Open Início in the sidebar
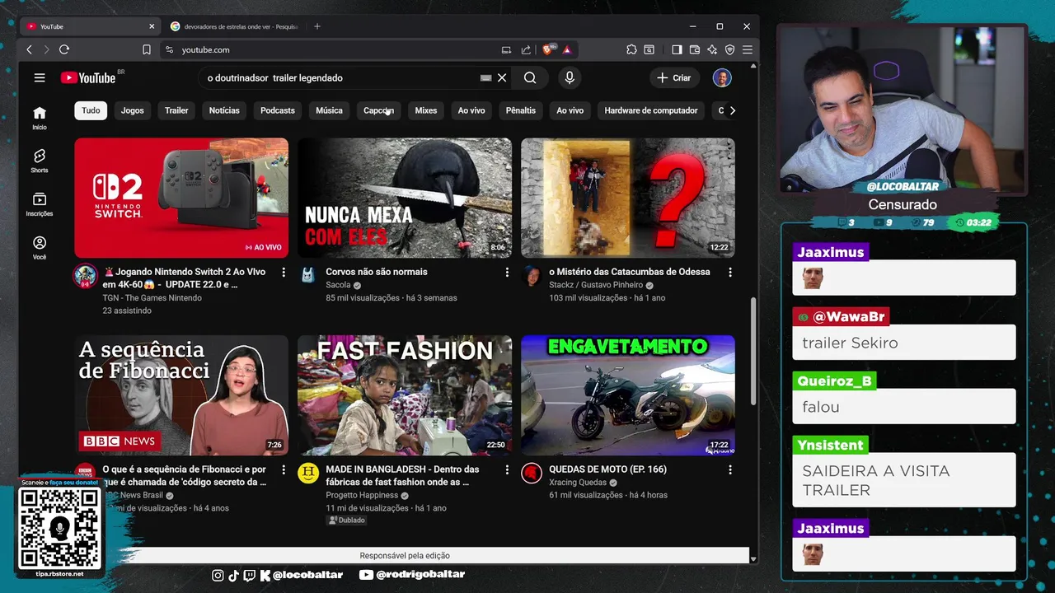 (x=40, y=118)
